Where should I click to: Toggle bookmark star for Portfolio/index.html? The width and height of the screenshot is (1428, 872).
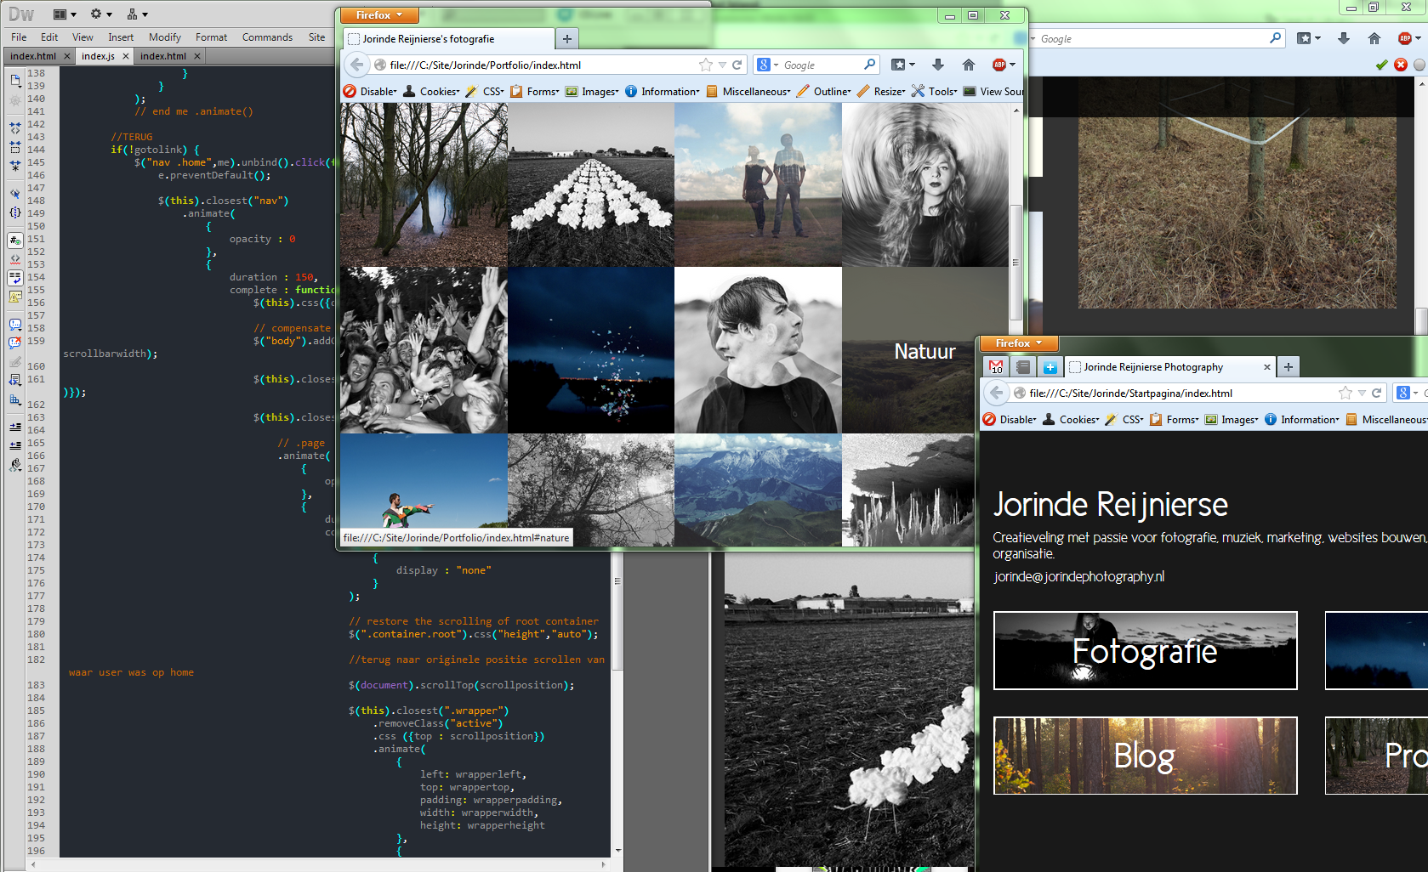pos(705,65)
